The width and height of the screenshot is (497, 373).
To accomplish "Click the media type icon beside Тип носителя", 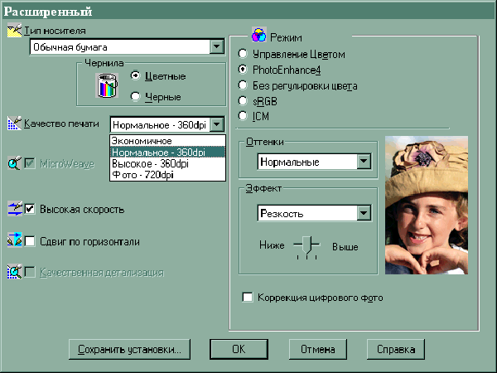I will coord(15,31).
